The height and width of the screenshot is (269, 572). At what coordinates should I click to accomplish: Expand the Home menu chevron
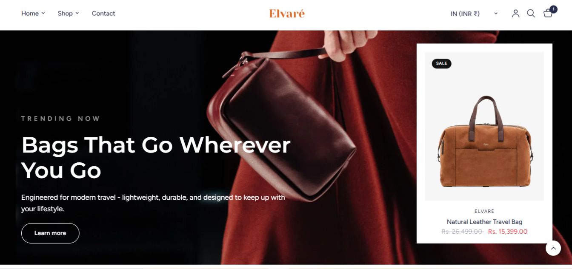click(x=43, y=13)
